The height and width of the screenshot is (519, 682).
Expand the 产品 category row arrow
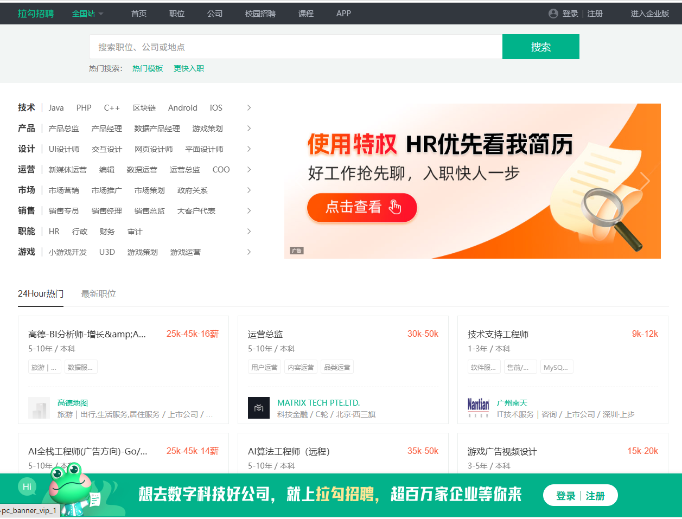[249, 129]
